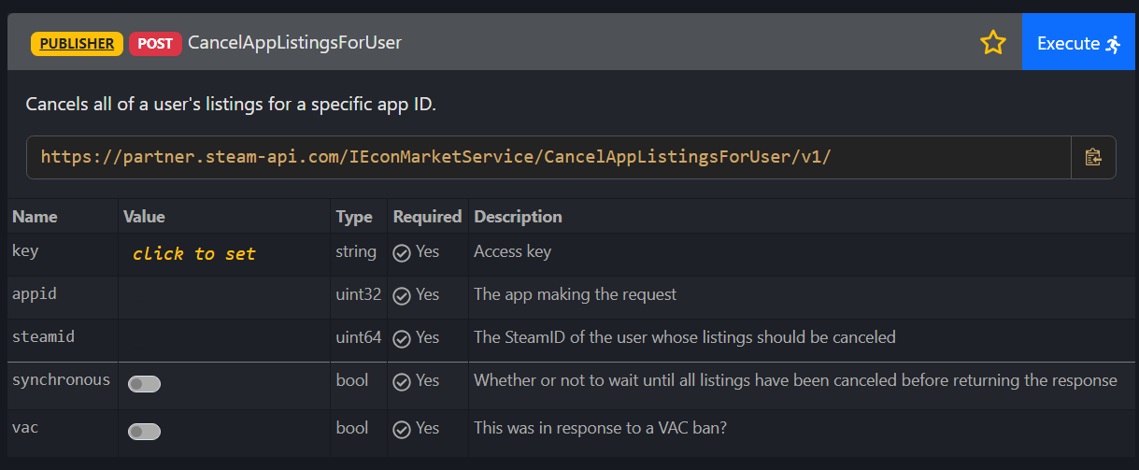The height and width of the screenshot is (470, 1139).
Task: Click the 'Cancels all of a user's listings' description
Action: point(231,104)
